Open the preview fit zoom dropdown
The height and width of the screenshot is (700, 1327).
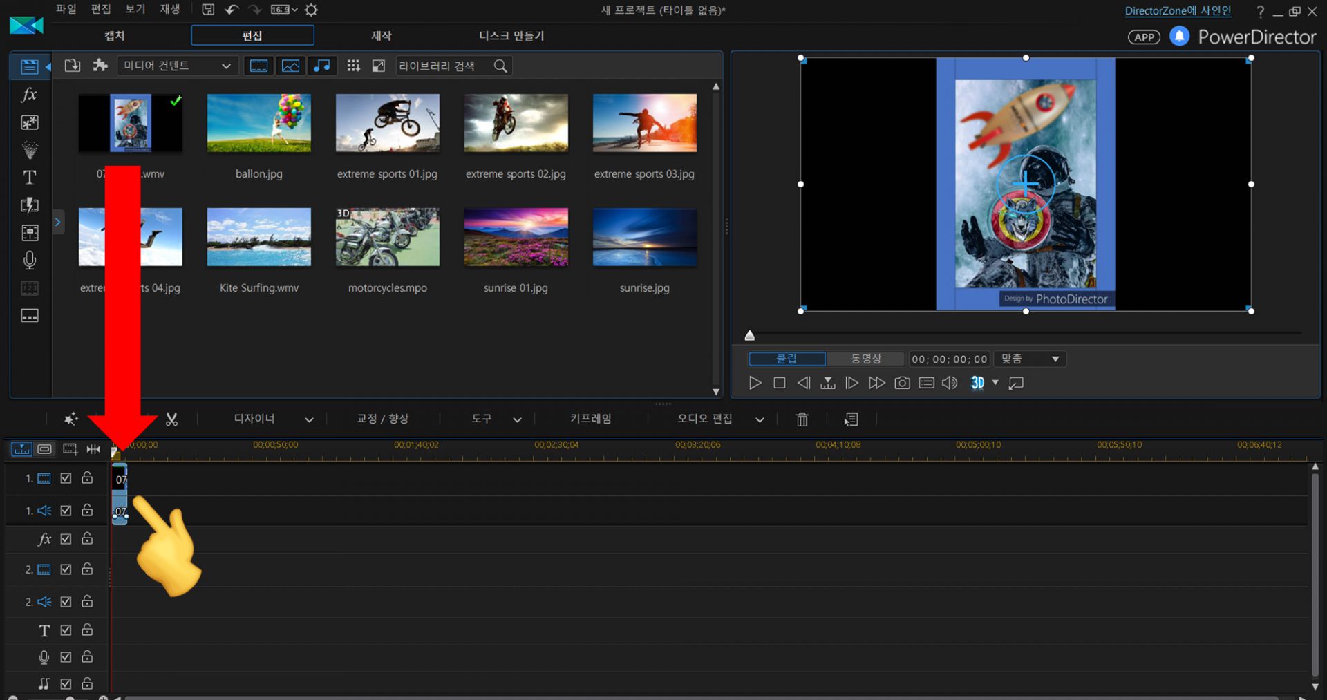coord(1030,359)
